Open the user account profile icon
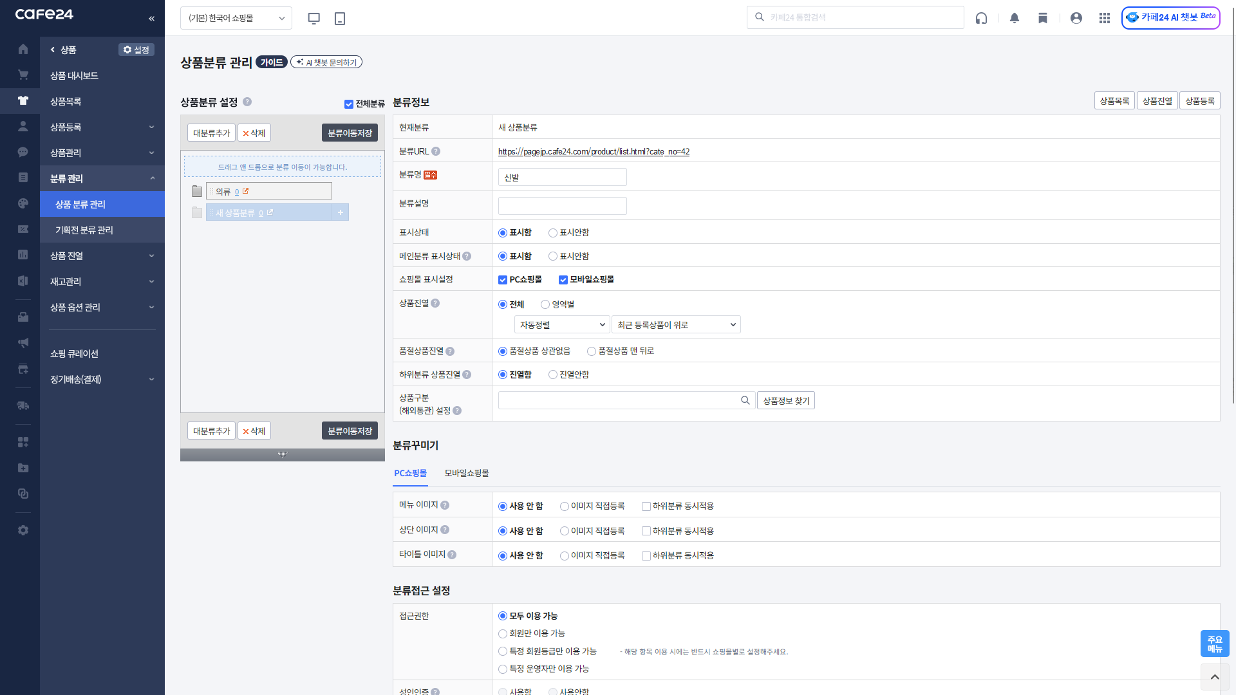Screen dimensions: 1236x695 click(1076, 18)
